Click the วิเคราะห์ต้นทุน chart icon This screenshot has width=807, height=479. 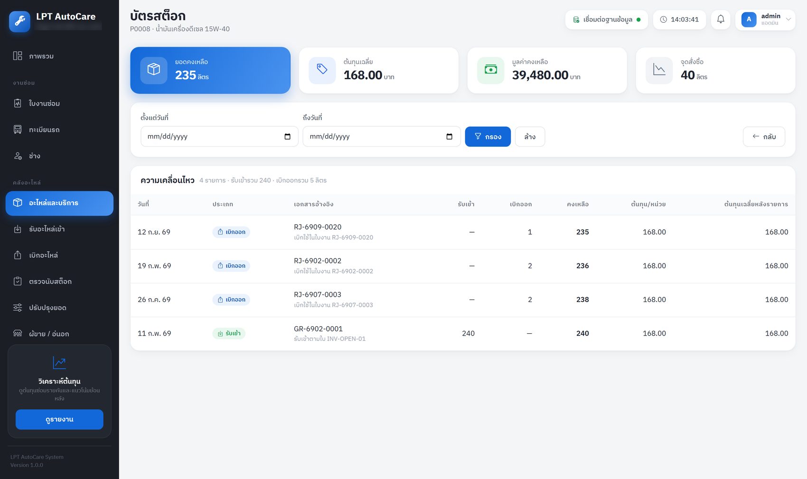[x=59, y=363]
